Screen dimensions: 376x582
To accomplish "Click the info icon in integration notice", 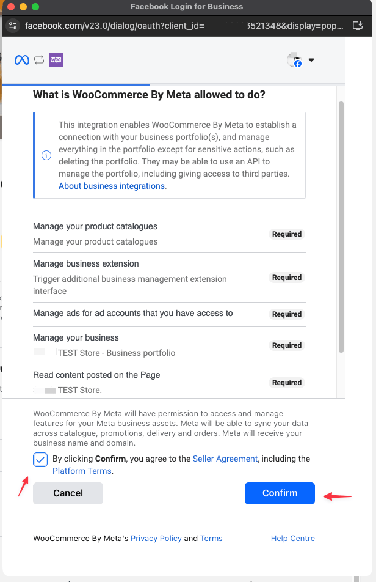I will (x=46, y=155).
